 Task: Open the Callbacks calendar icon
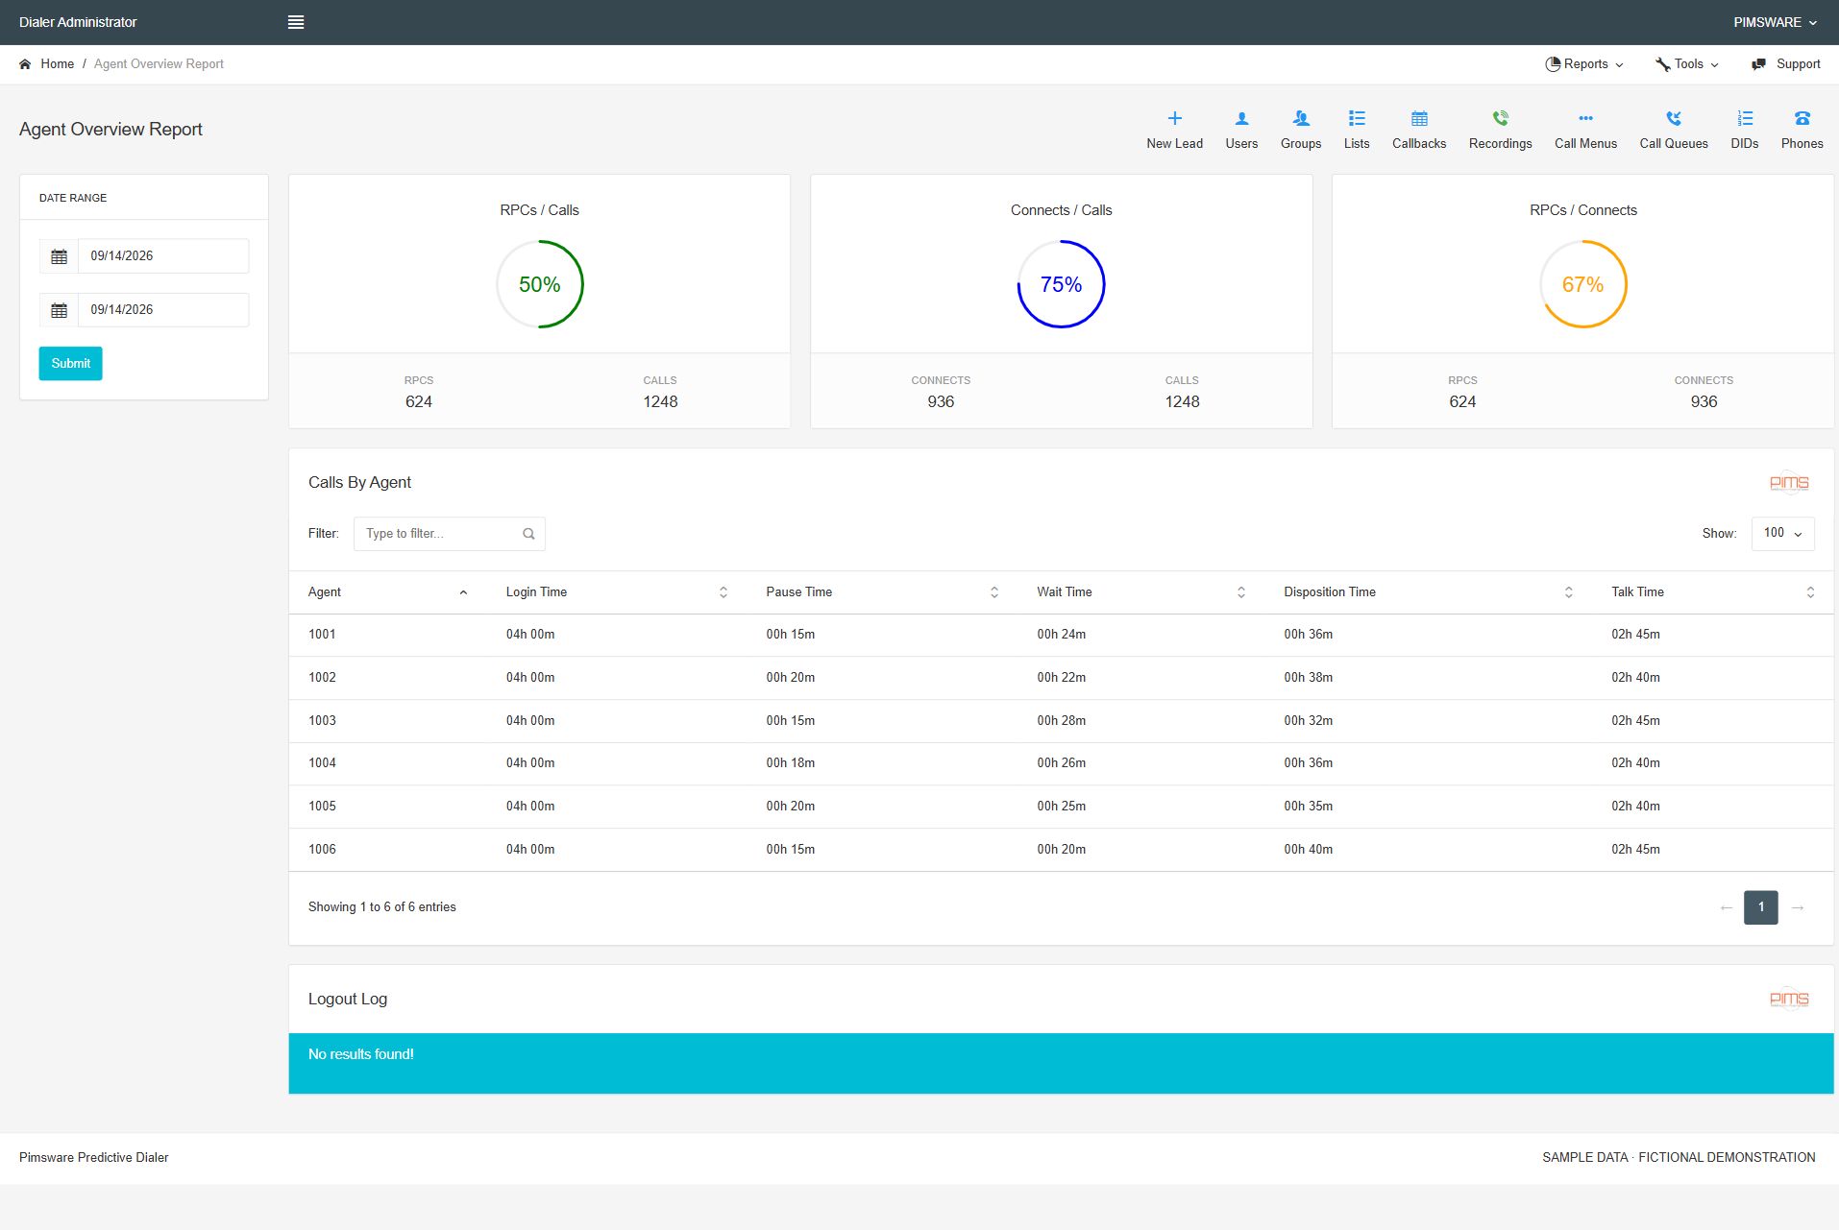tap(1419, 118)
